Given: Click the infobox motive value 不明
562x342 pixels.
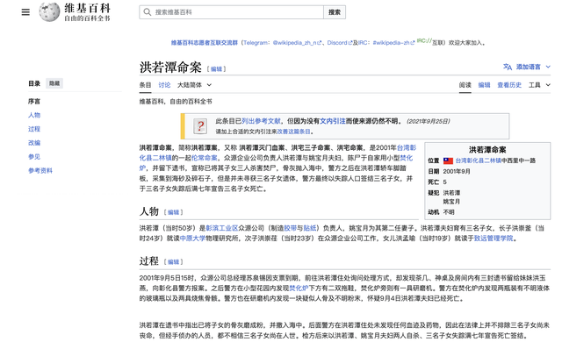Looking at the screenshot, I should (x=449, y=212).
